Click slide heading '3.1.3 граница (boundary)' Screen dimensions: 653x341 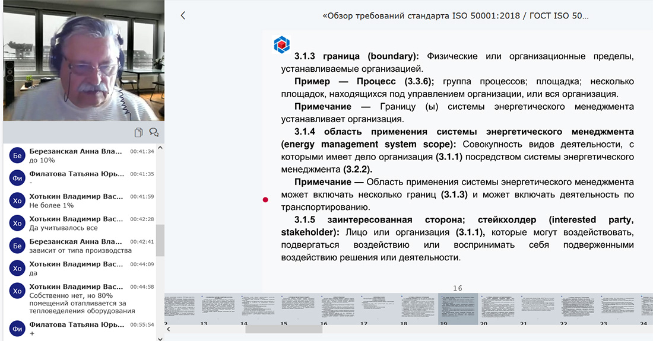(357, 56)
